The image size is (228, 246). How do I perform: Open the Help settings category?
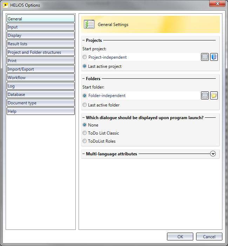click(41, 111)
